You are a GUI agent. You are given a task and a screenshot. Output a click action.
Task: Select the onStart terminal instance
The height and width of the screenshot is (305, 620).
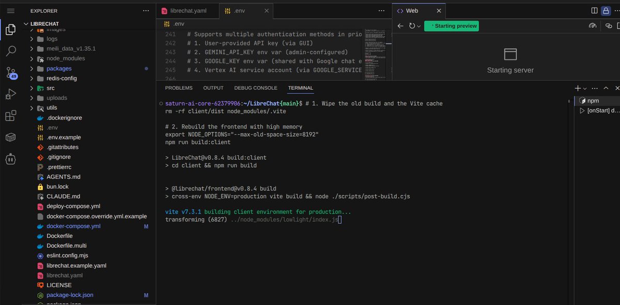[x=597, y=110]
